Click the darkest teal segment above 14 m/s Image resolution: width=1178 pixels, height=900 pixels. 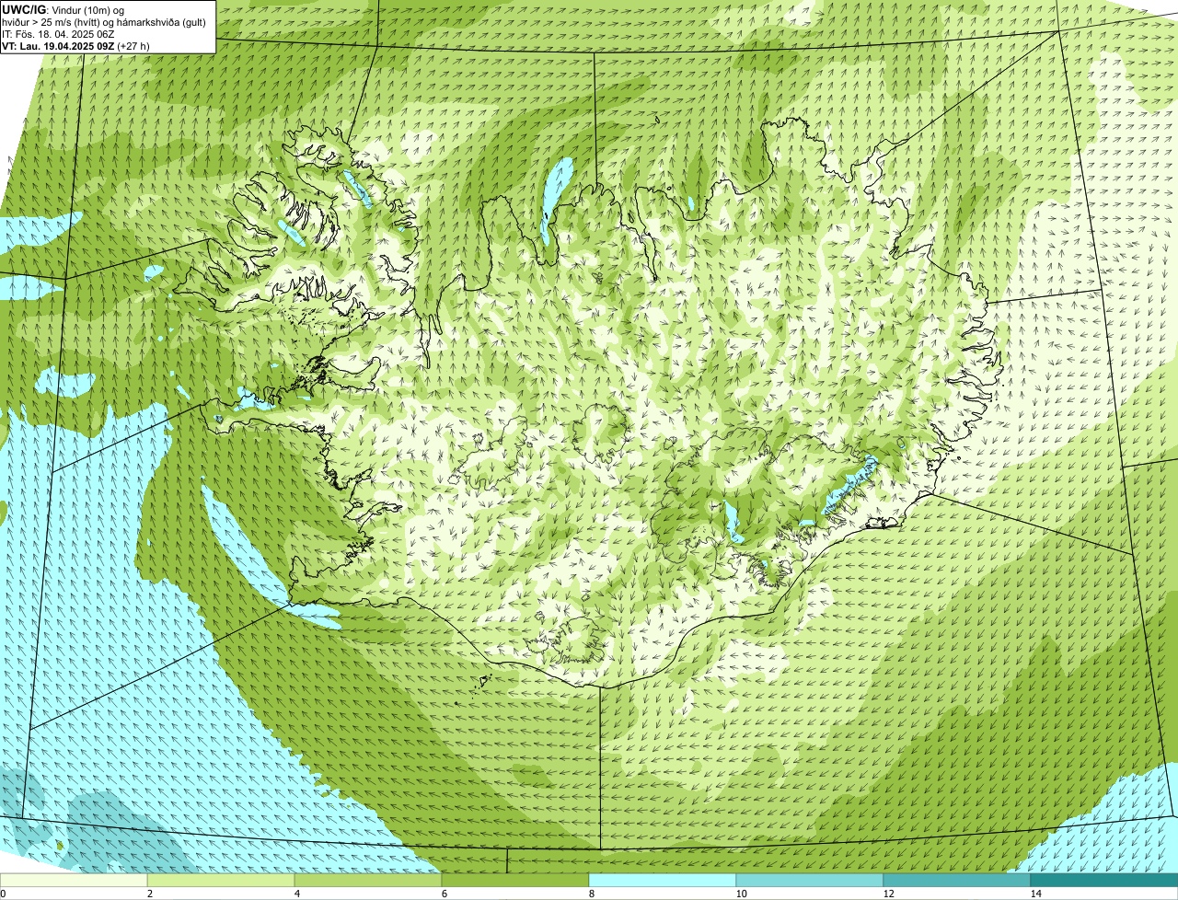[1104, 881]
